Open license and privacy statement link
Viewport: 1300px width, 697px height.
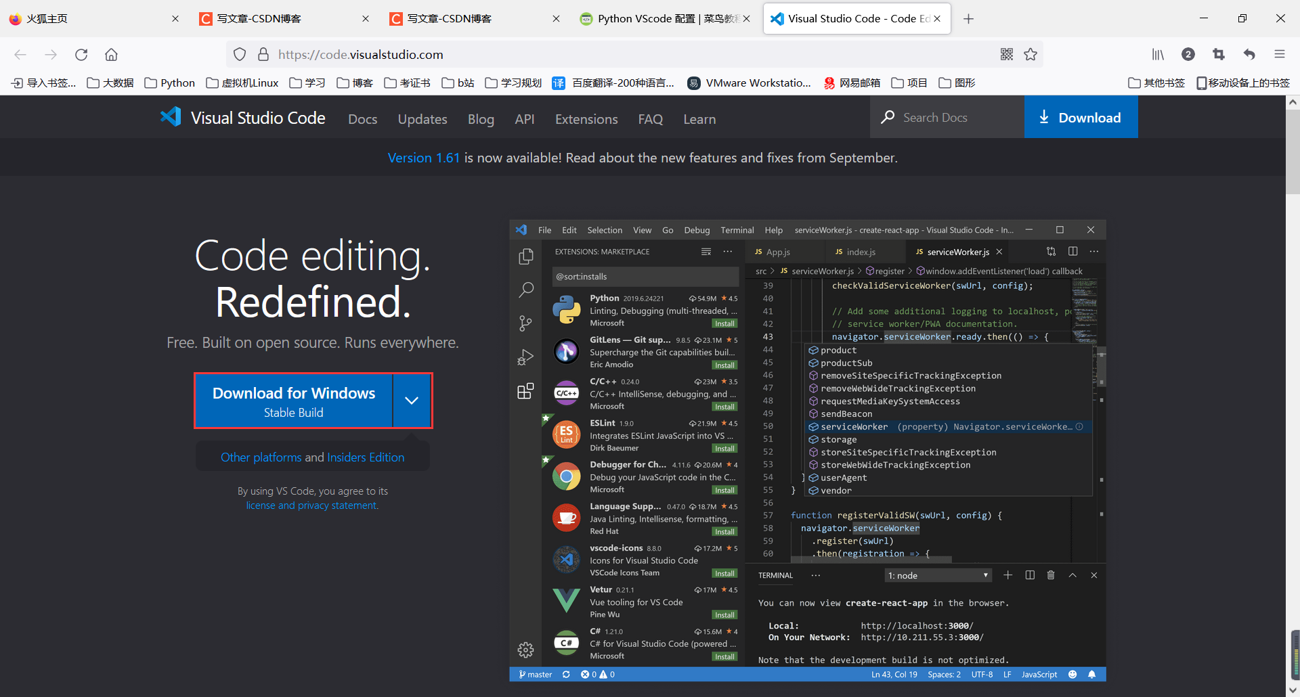tap(312, 505)
